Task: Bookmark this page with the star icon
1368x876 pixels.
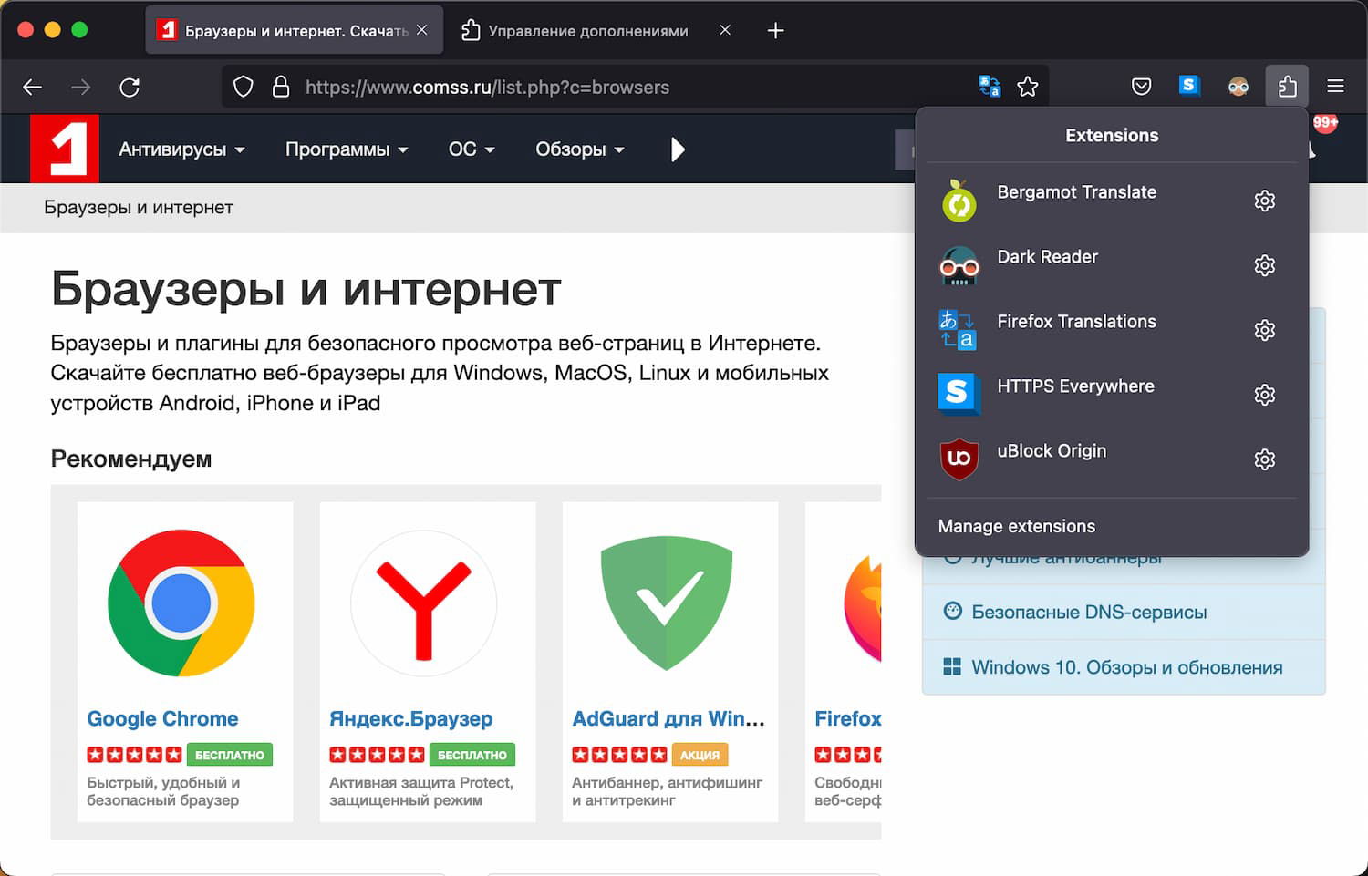Action: [x=1028, y=87]
